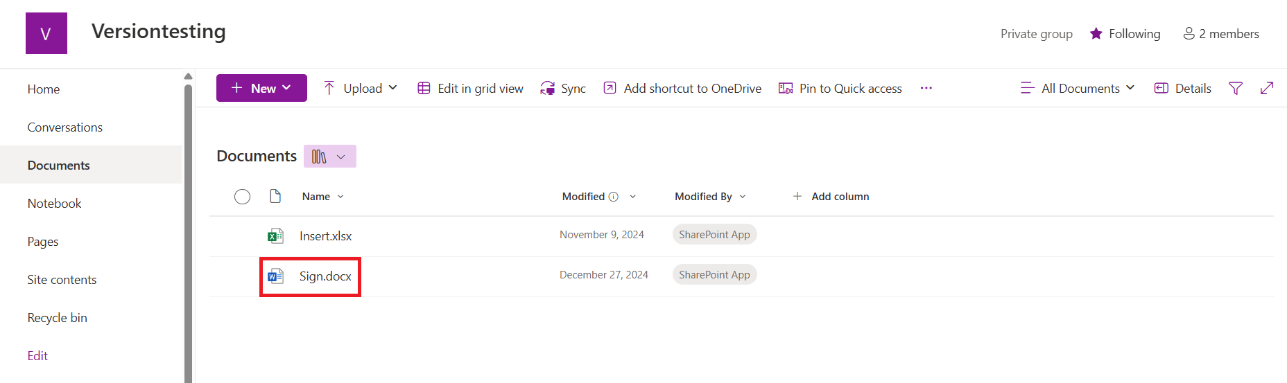
Task: Click the Following star icon
Action: click(x=1096, y=33)
